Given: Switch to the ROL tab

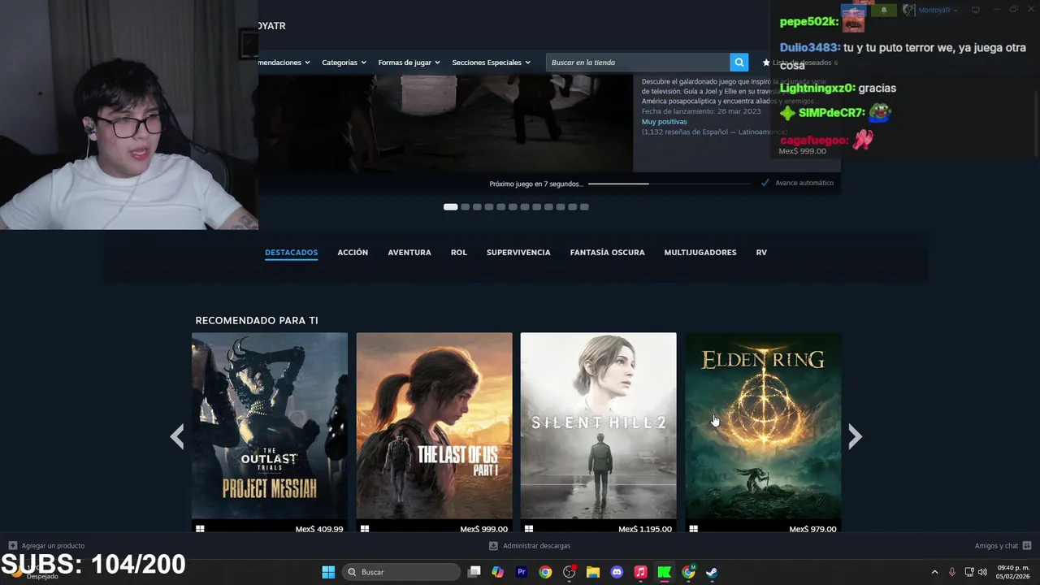Looking at the screenshot, I should (x=459, y=253).
